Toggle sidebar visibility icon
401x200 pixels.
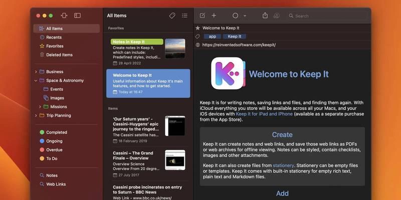pyautogui.click(x=77, y=15)
